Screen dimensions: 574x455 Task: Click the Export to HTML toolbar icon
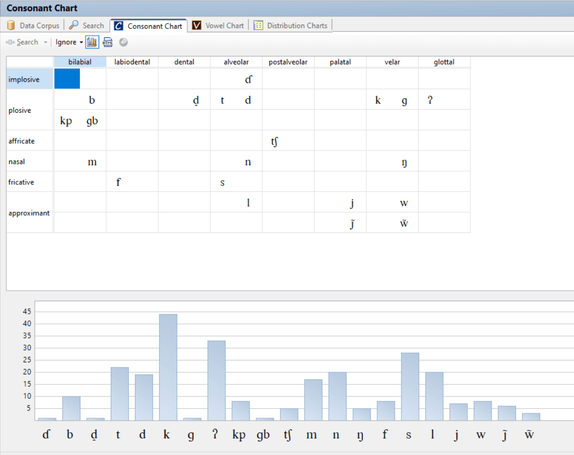(107, 42)
